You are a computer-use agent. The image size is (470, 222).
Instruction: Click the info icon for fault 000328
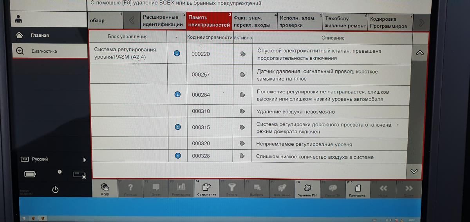coord(178,156)
